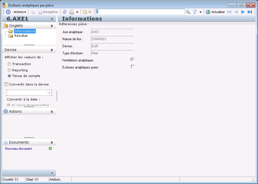Click the document preview toolbar icon
This screenshot has width=258, height=184.
click(33, 12)
